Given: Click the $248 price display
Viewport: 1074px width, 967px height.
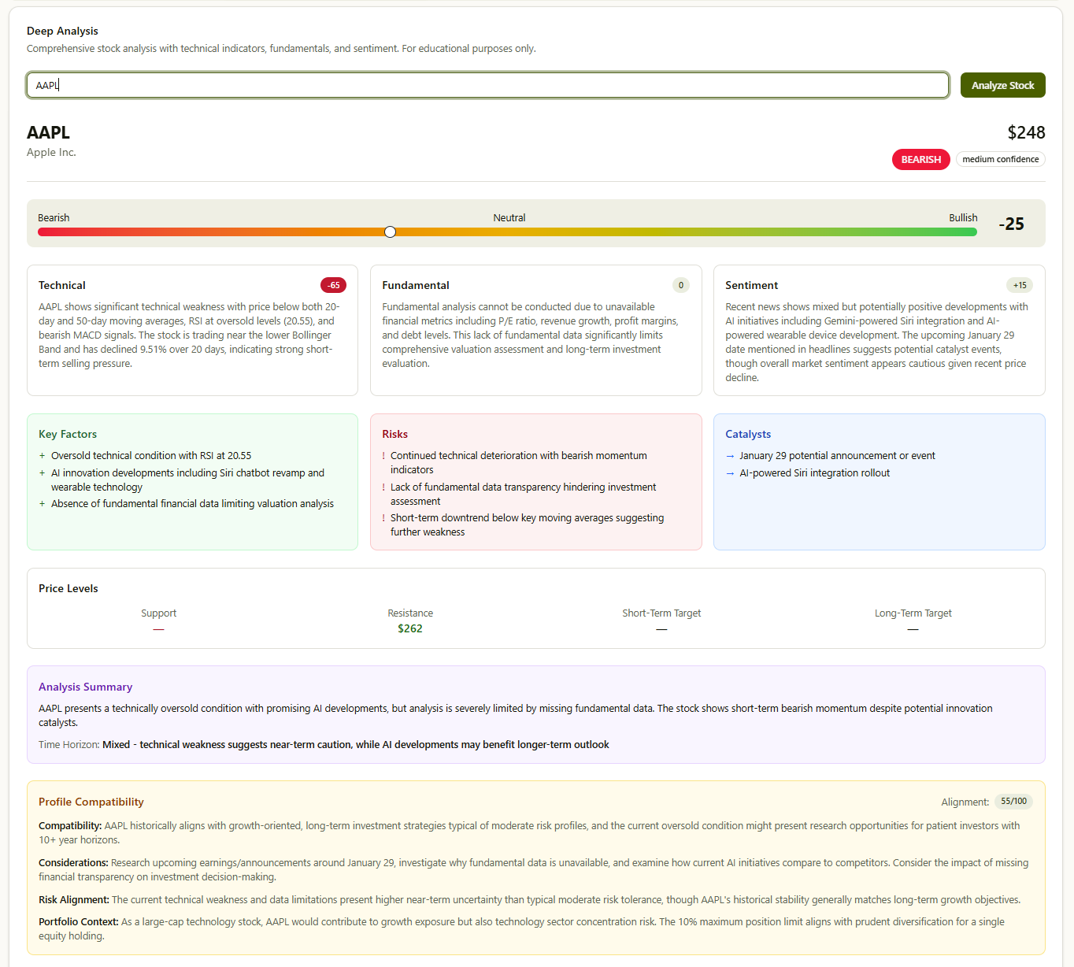Looking at the screenshot, I should (x=1026, y=132).
